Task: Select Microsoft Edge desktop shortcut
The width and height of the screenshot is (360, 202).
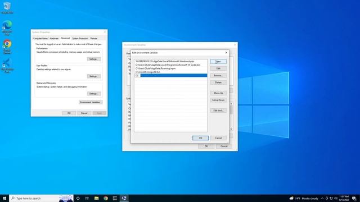Action: coord(7,27)
